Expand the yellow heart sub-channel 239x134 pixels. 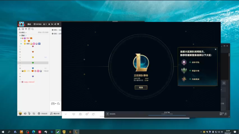click(20, 57)
